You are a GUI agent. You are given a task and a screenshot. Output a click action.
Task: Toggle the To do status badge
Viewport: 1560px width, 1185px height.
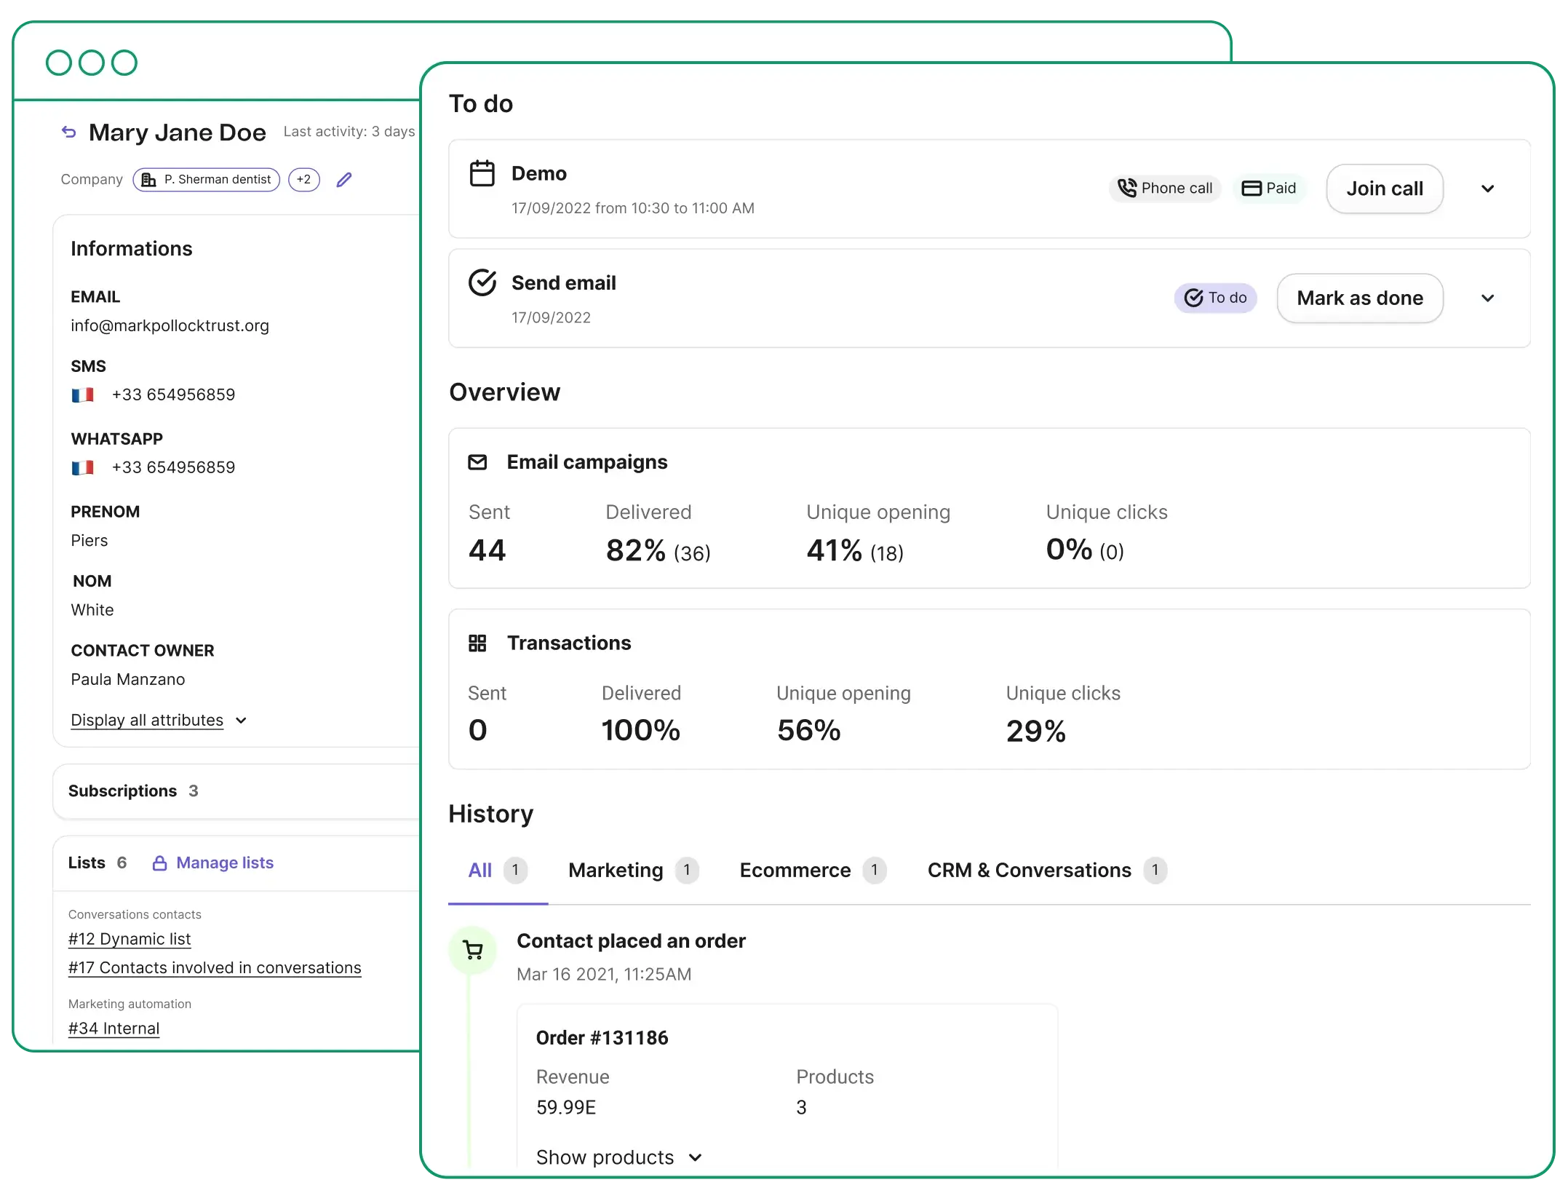tap(1215, 298)
